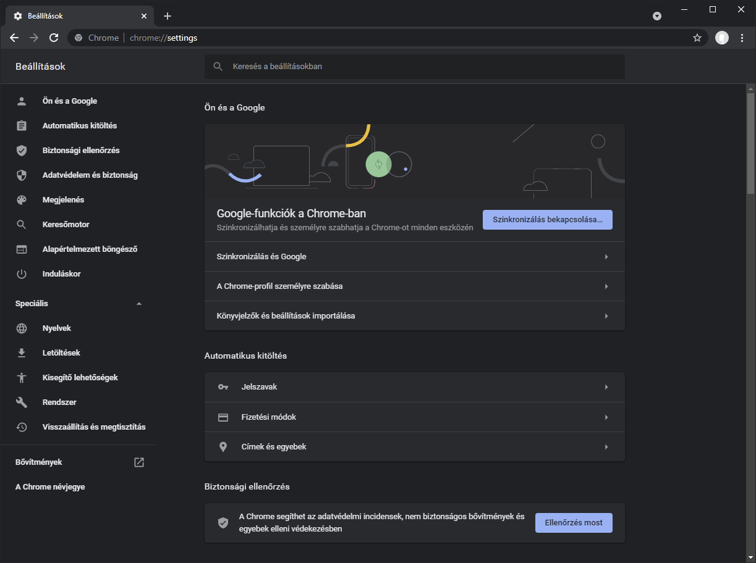Click the external link icon beside Bővítmények
The height and width of the screenshot is (563, 756).
point(139,462)
